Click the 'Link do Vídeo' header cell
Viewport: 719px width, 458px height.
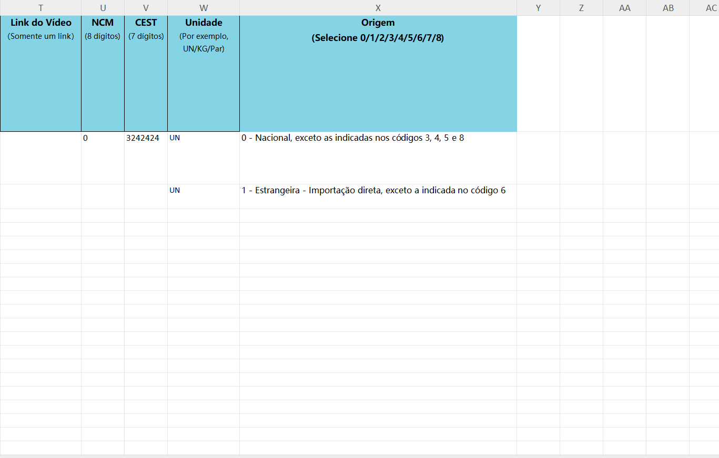coord(40,74)
